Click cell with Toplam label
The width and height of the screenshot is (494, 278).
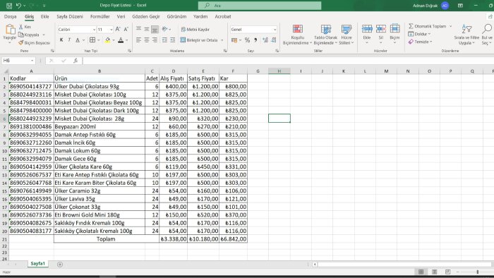[106, 239]
